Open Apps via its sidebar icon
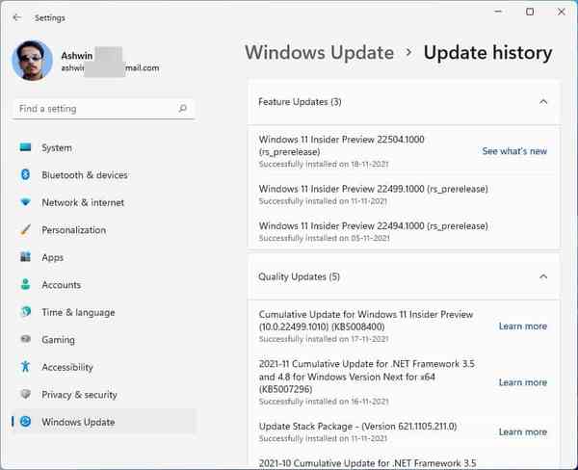The height and width of the screenshot is (470, 578). [x=25, y=257]
